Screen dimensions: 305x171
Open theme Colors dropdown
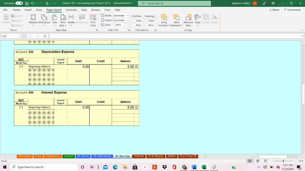[17, 16]
